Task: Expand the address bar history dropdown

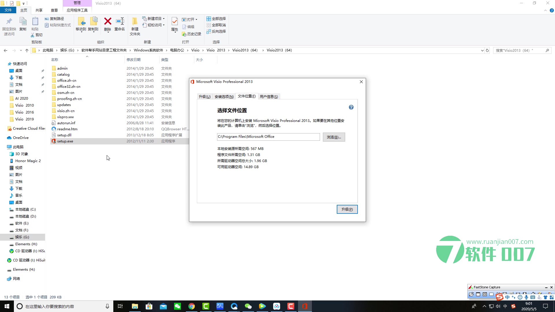Action: point(482,50)
